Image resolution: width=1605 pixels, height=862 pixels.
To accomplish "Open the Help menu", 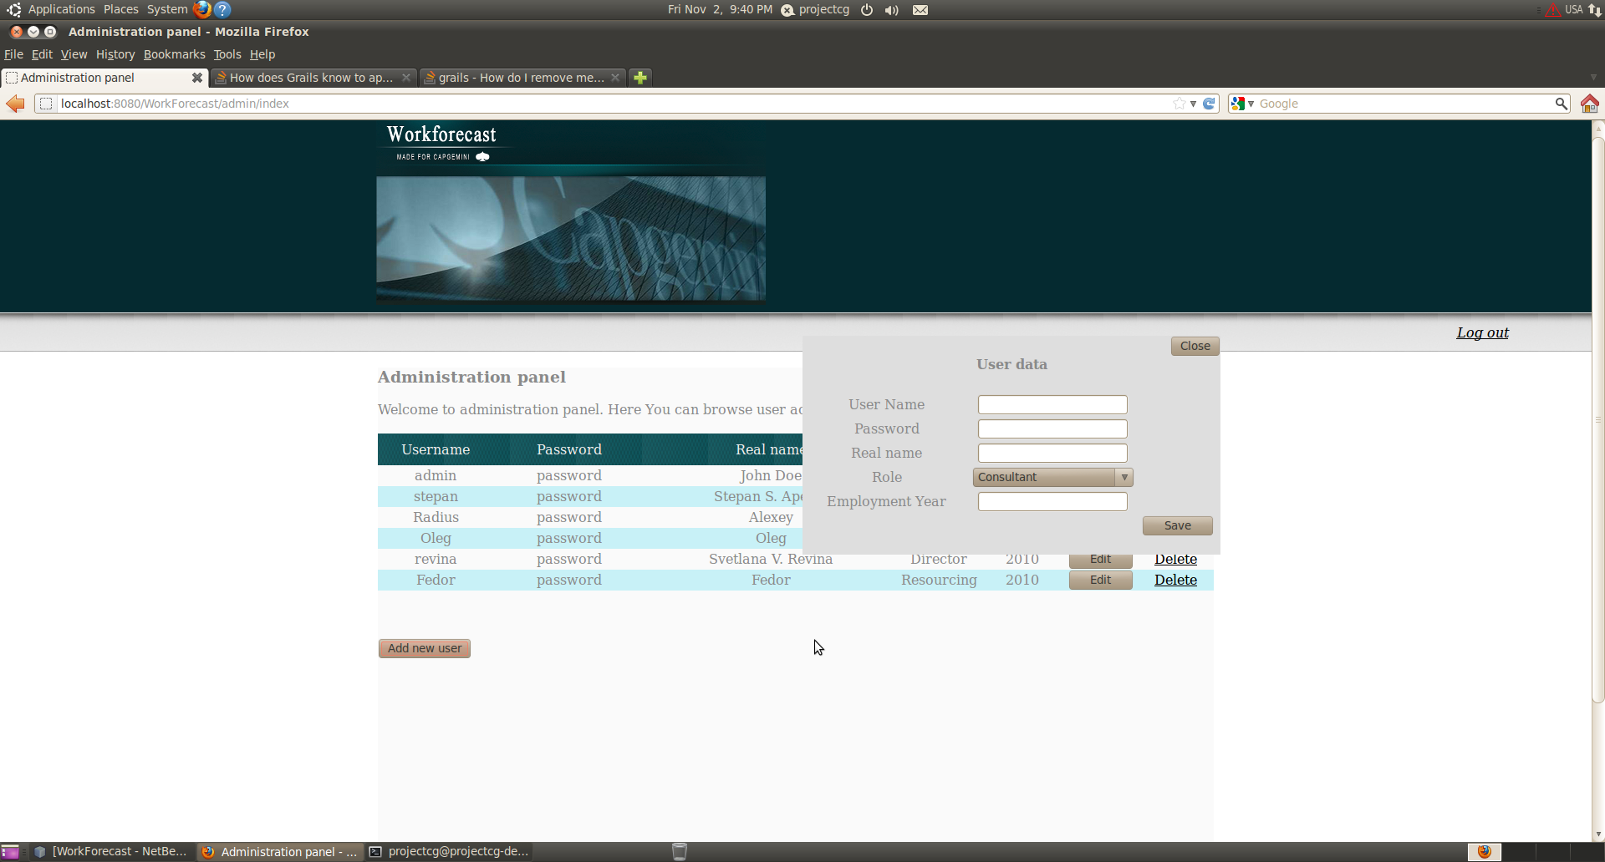I will tap(262, 54).
